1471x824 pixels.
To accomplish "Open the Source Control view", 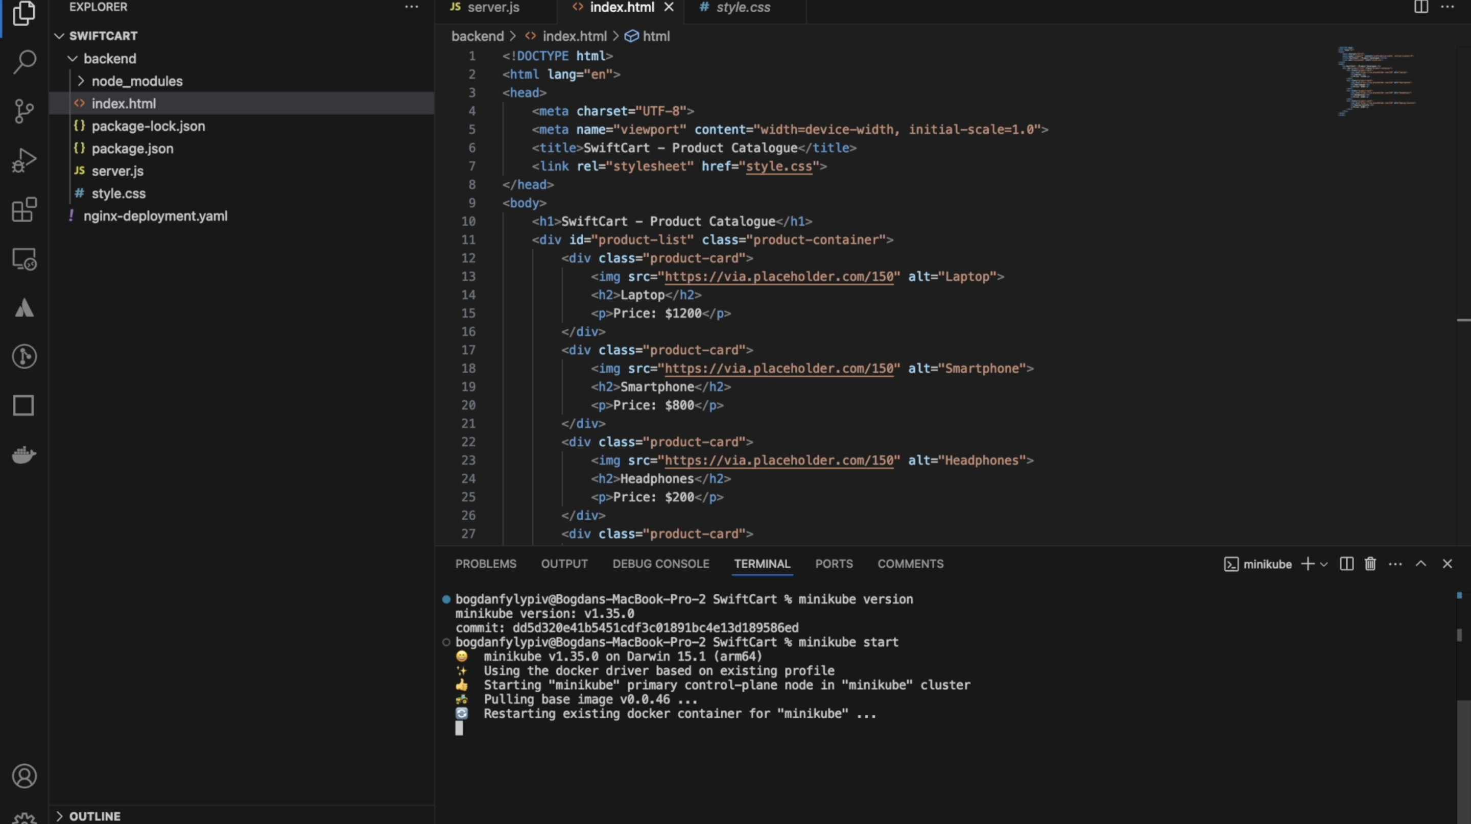I will click(x=24, y=111).
